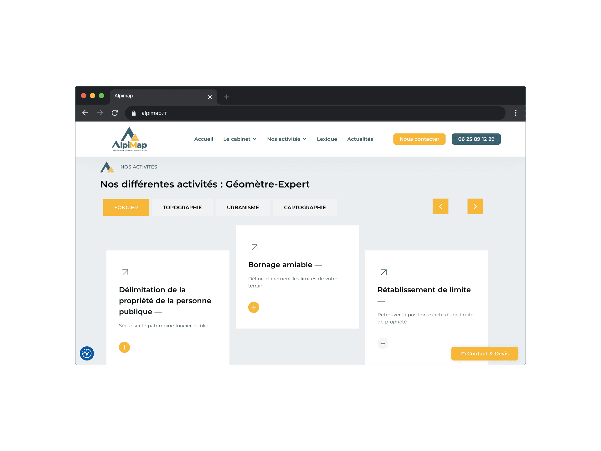Expand Délimitation de la propriété plus button
Image resolution: width=601 pixels, height=451 pixels.
[x=124, y=347]
